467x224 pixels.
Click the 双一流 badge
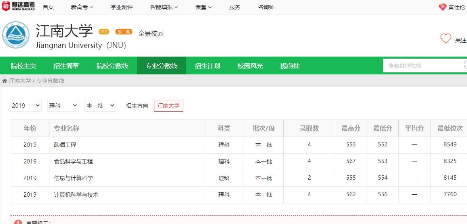click(x=124, y=32)
